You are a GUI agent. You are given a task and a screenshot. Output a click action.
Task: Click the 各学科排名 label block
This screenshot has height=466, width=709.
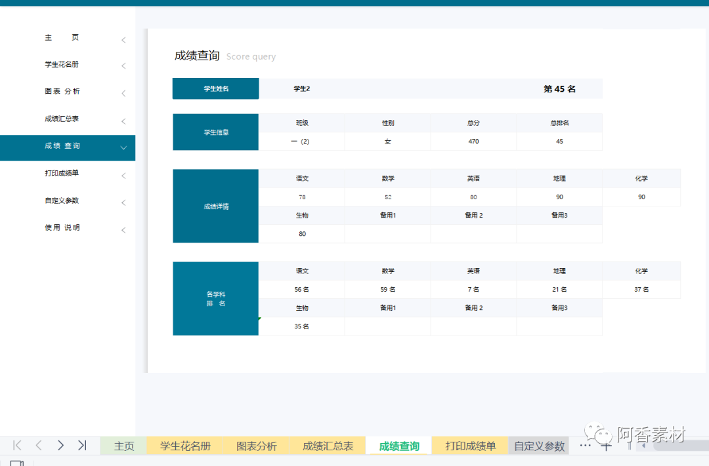pos(216,298)
